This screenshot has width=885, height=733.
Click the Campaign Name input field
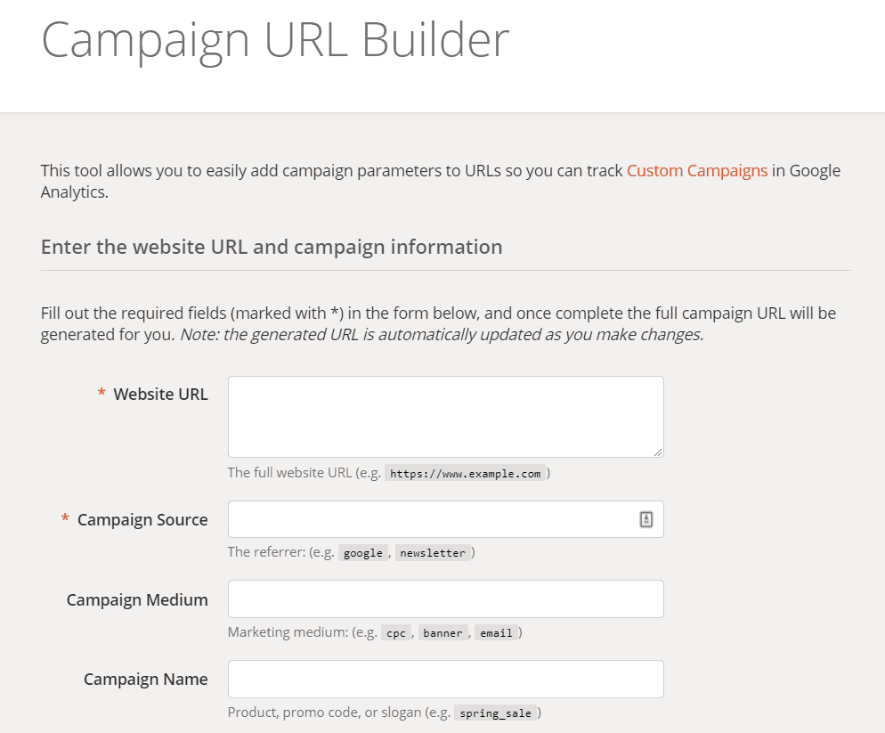click(x=445, y=679)
